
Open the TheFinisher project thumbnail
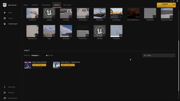tap(83, 31)
